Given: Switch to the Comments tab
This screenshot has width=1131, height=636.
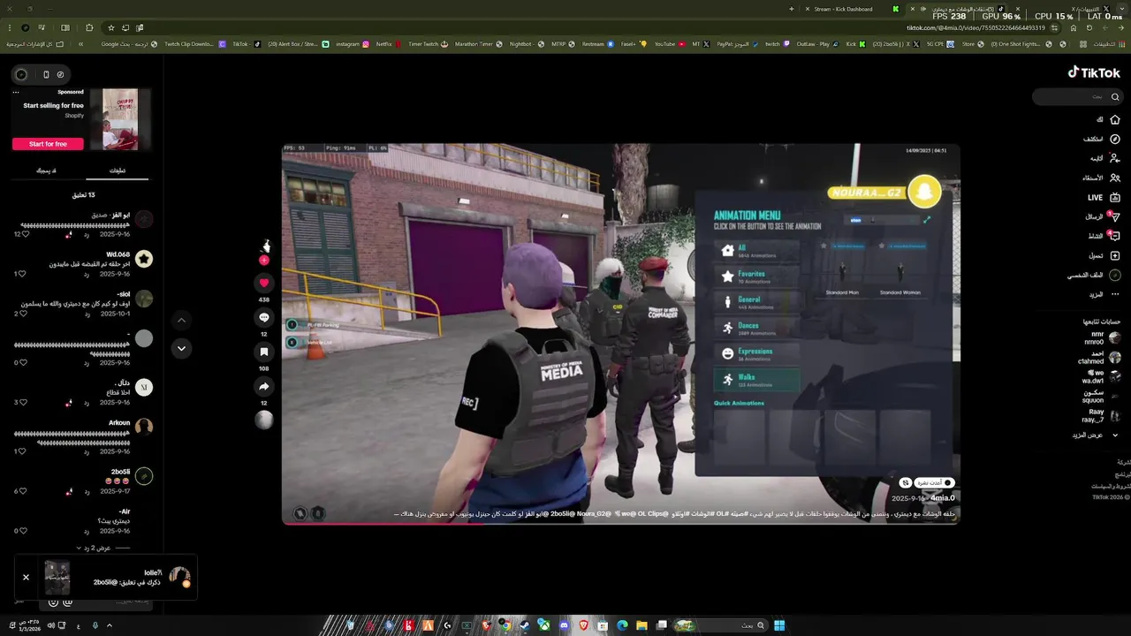Looking at the screenshot, I should pos(118,170).
